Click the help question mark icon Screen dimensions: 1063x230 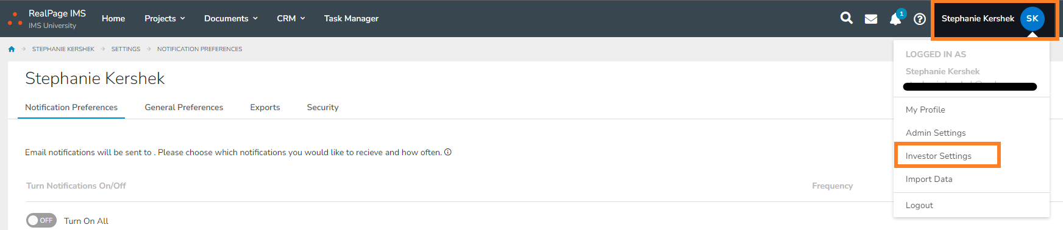[x=920, y=19]
